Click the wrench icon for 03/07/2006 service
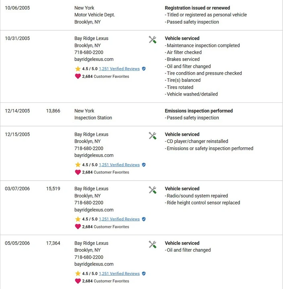Screen dimensions: 283x289 [153, 190]
